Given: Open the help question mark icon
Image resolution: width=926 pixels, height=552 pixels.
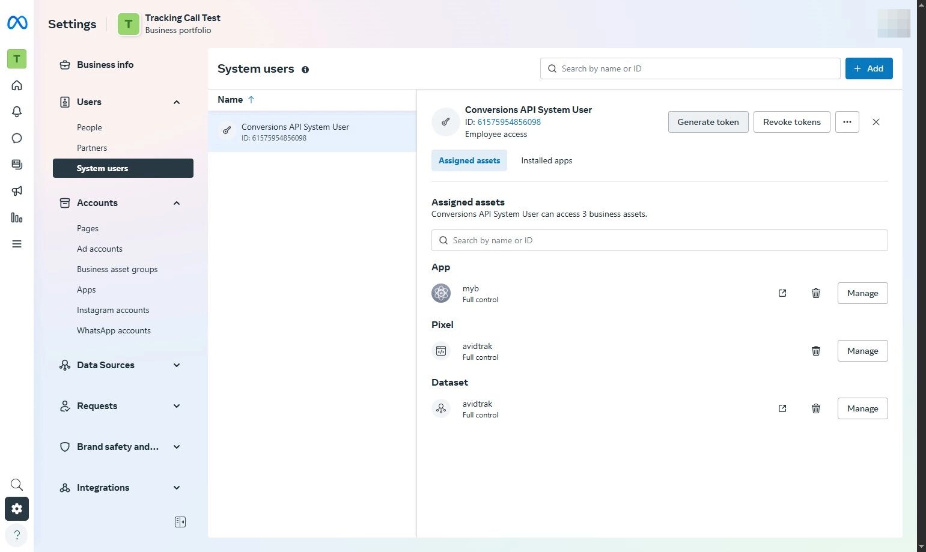Looking at the screenshot, I should (17, 535).
